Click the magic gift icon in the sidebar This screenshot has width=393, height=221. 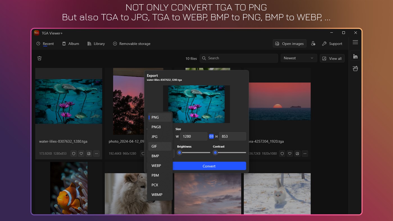click(355, 68)
